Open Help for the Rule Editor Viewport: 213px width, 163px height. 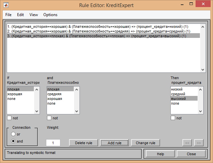(160, 154)
